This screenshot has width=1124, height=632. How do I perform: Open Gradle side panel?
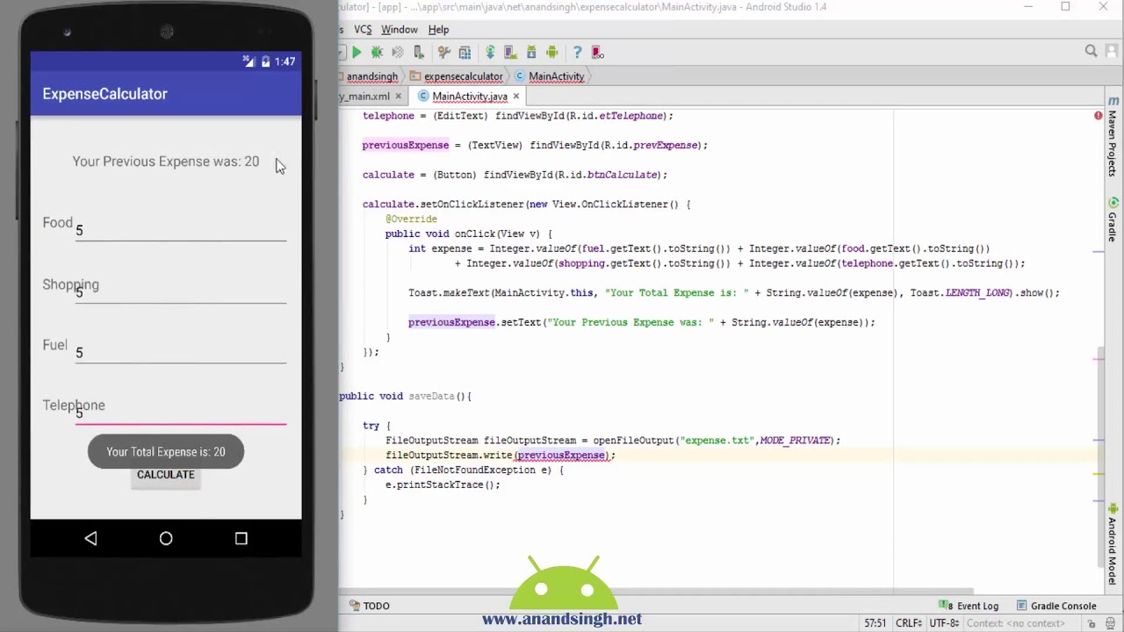[x=1113, y=220]
